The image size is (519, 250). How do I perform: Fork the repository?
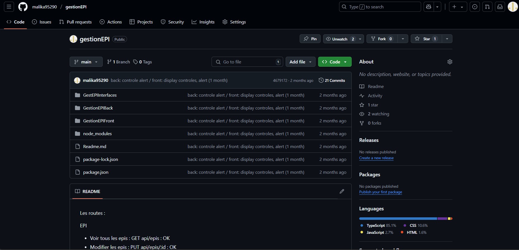point(382,39)
